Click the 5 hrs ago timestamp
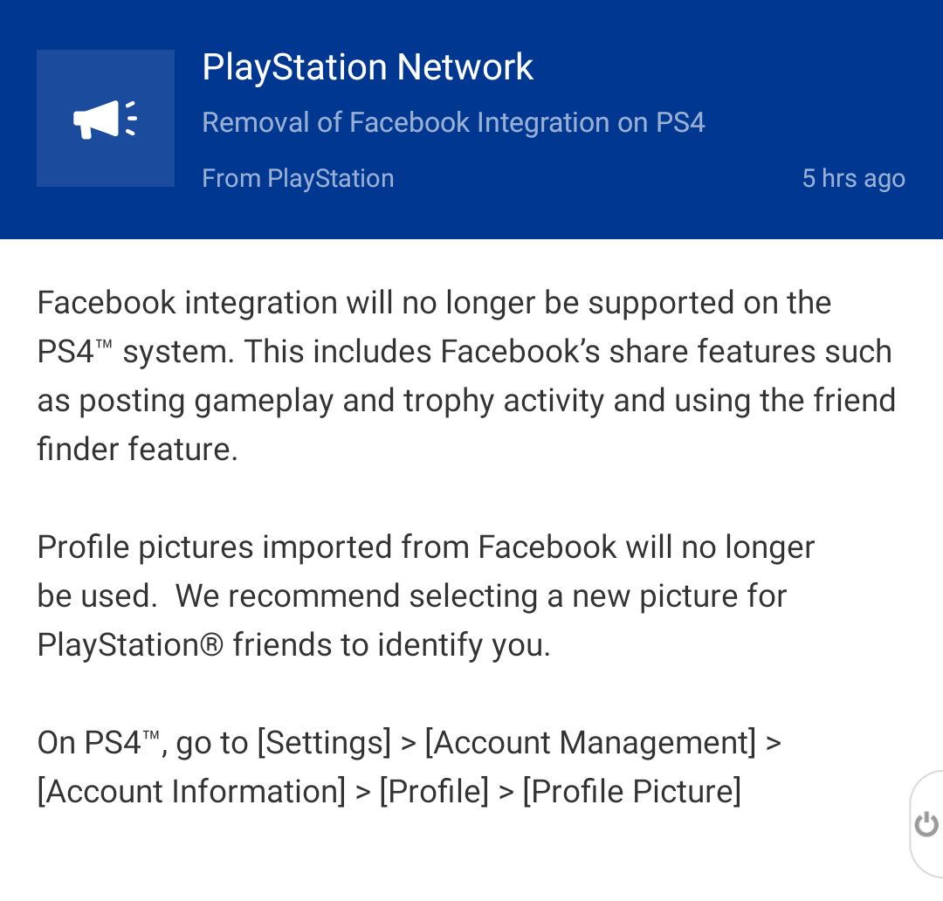This screenshot has width=943, height=901. (x=852, y=178)
